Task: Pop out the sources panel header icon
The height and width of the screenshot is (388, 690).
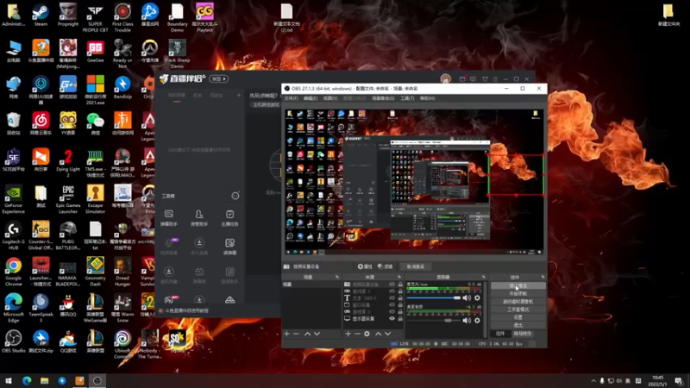Action: (x=399, y=277)
